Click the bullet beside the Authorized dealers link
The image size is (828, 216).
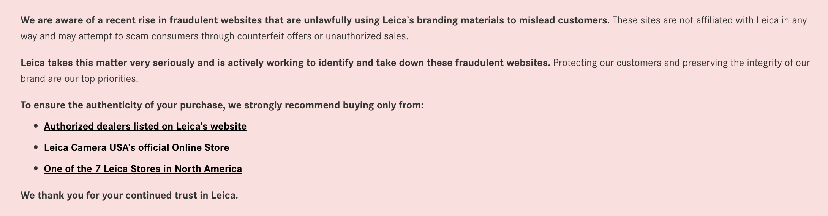click(36, 126)
